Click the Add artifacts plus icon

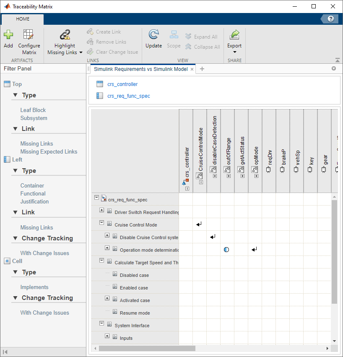click(x=8, y=34)
